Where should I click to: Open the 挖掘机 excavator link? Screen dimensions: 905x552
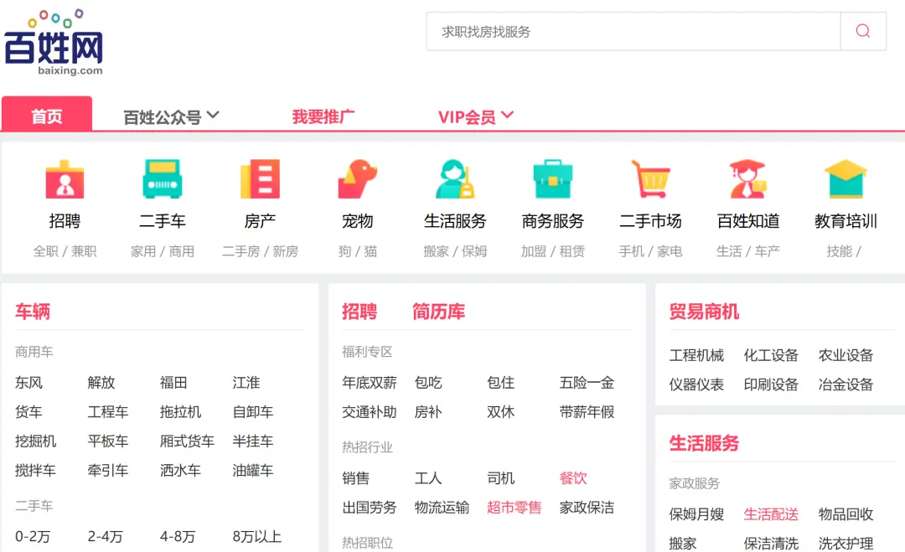click(36, 441)
